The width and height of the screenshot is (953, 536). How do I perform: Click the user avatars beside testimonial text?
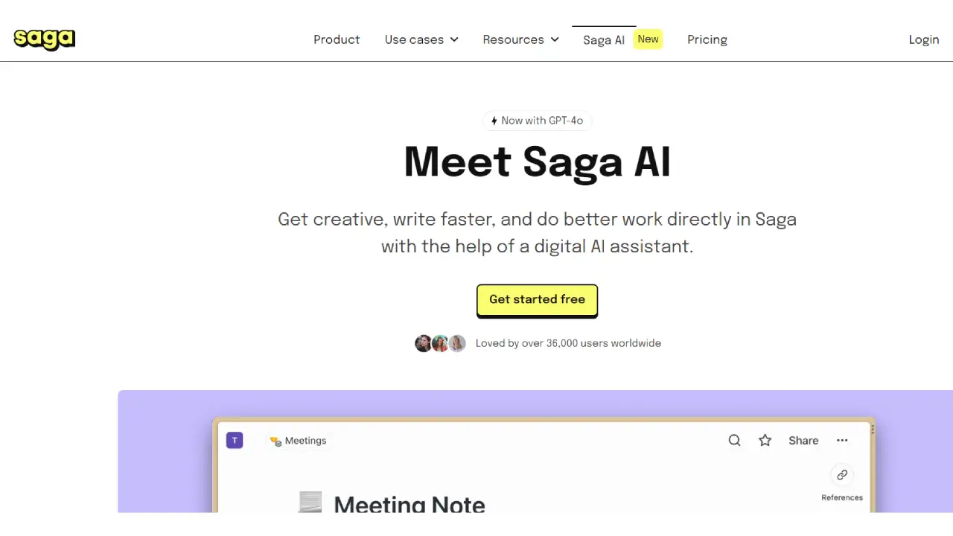440,343
